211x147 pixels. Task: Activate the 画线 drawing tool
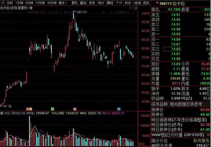[110, 3]
